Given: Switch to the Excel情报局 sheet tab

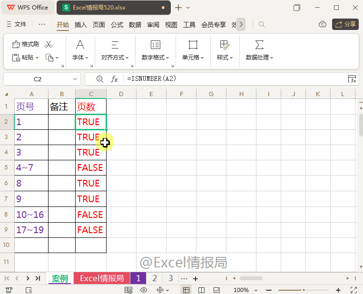Looking at the screenshot, I should pyautogui.click(x=102, y=278).
